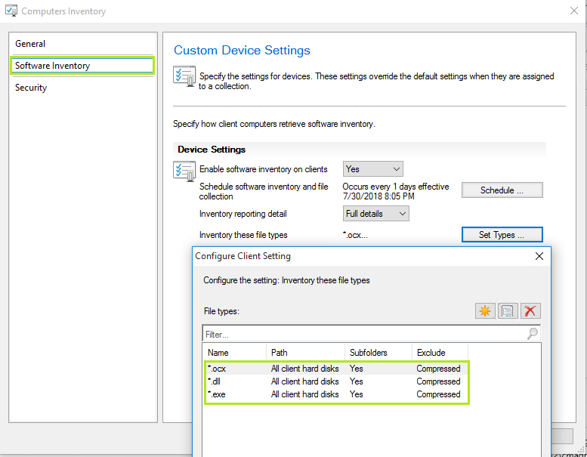Open the Security page
The height and width of the screenshot is (457, 587).
tap(31, 88)
